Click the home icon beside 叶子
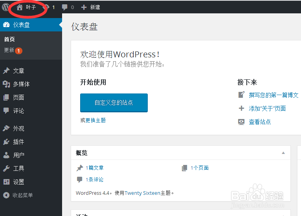 pyautogui.click(x=19, y=7)
